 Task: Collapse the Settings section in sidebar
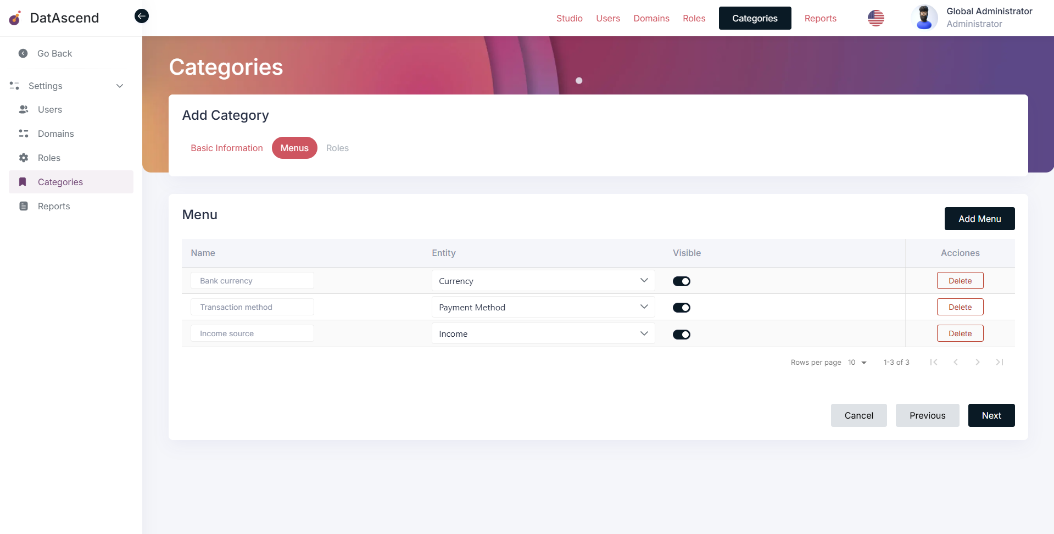(120, 86)
